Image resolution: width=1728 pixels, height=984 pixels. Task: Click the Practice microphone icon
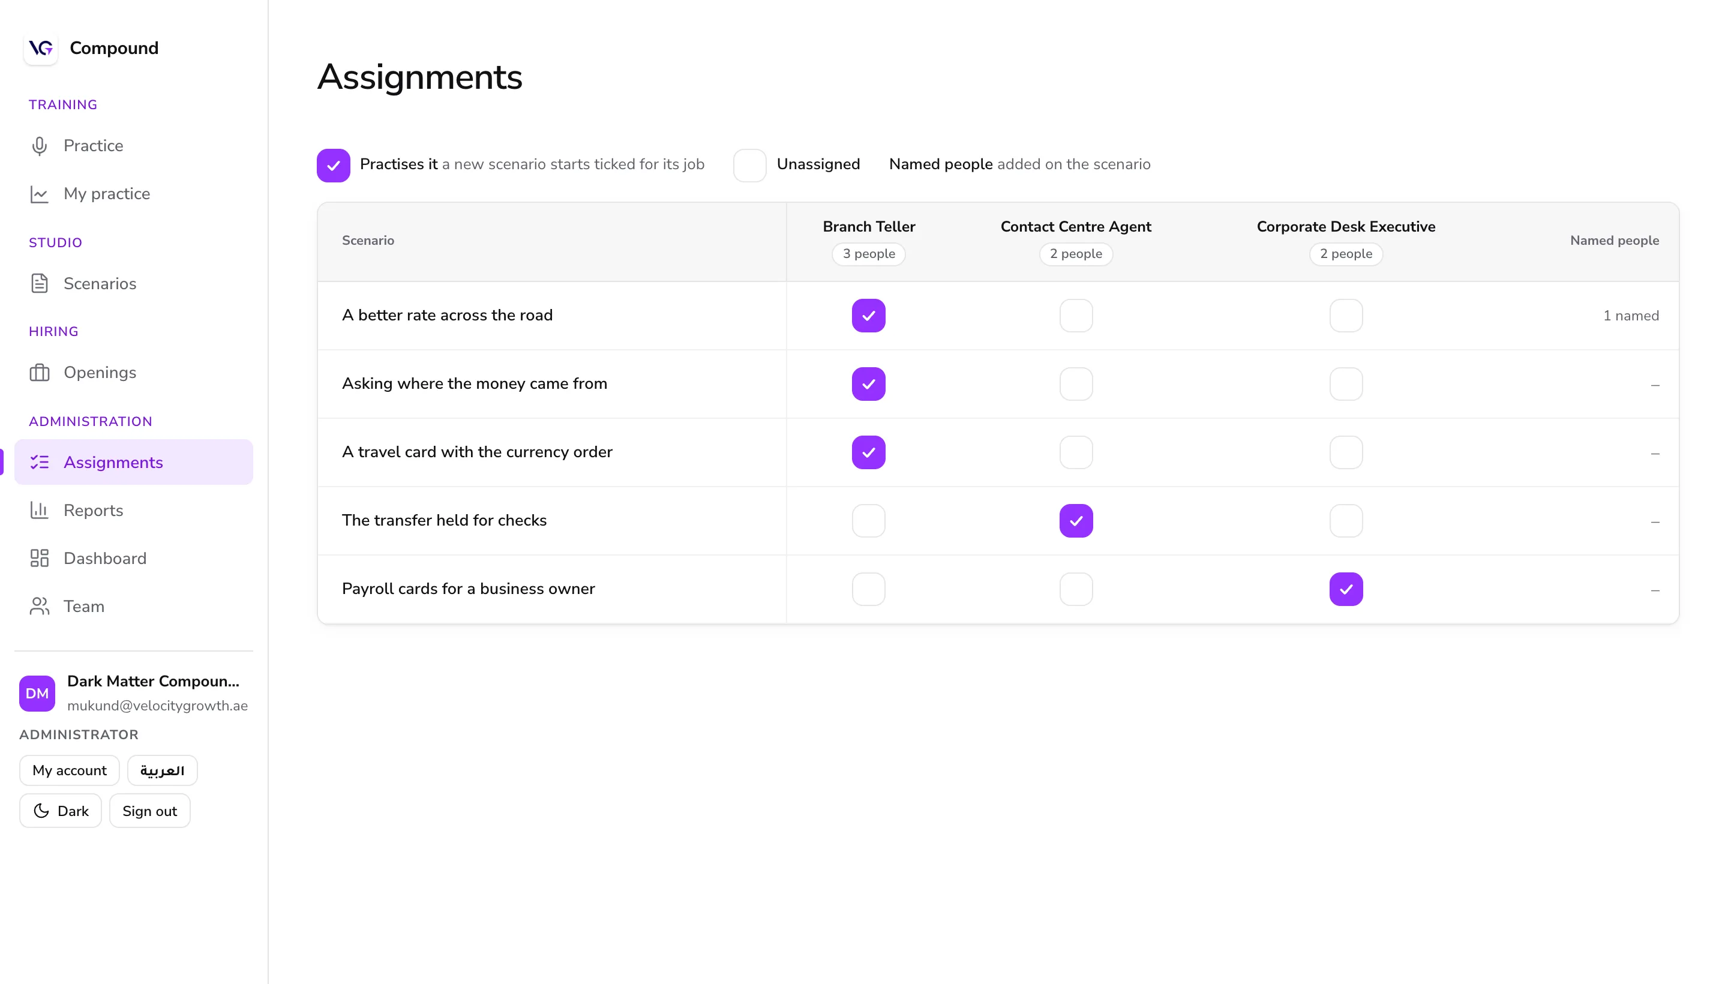[39, 146]
